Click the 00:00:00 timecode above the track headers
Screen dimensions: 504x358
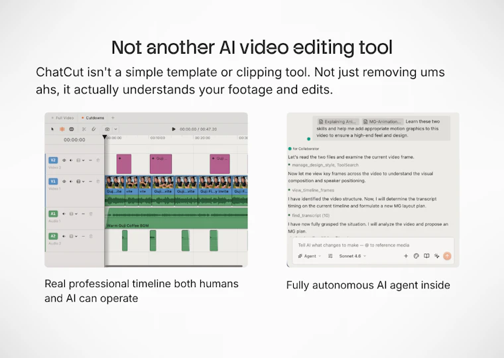click(x=74, y=140)
